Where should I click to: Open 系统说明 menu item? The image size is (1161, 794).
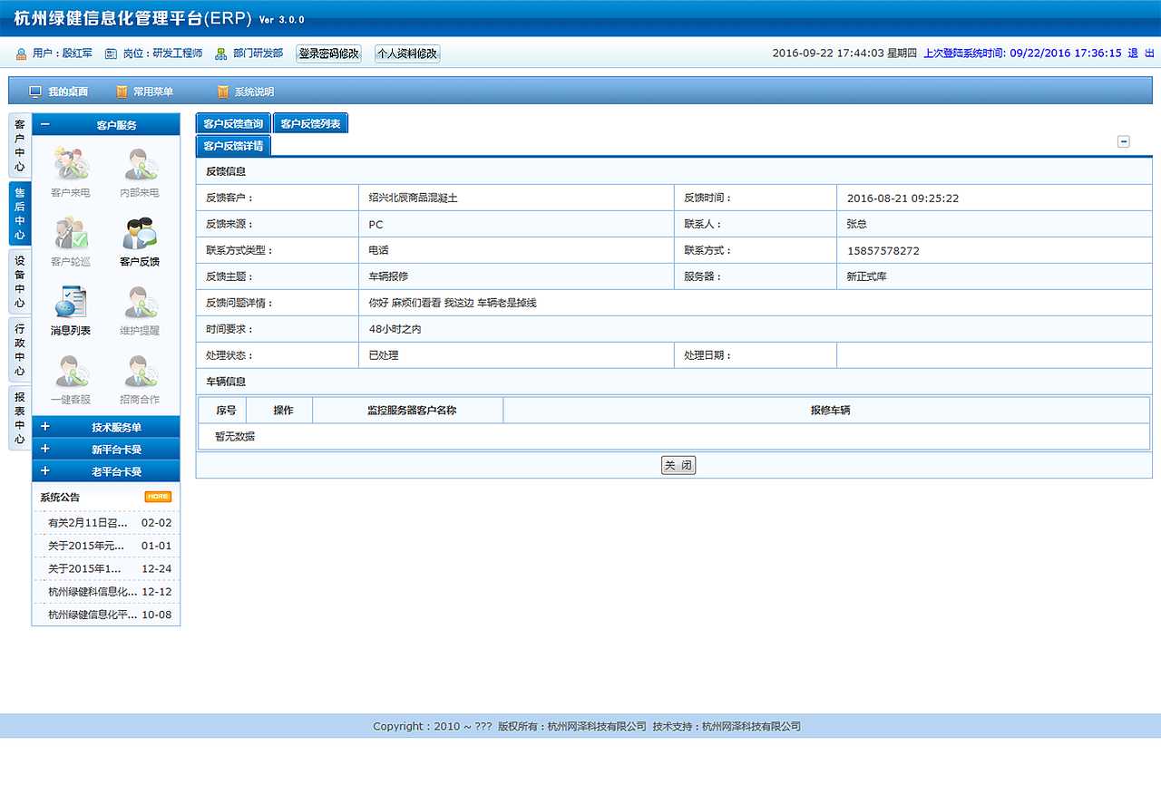pyautogui.click(x=254, y=92)
